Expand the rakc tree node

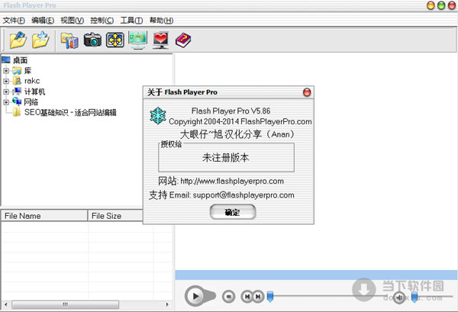[6, 81]
